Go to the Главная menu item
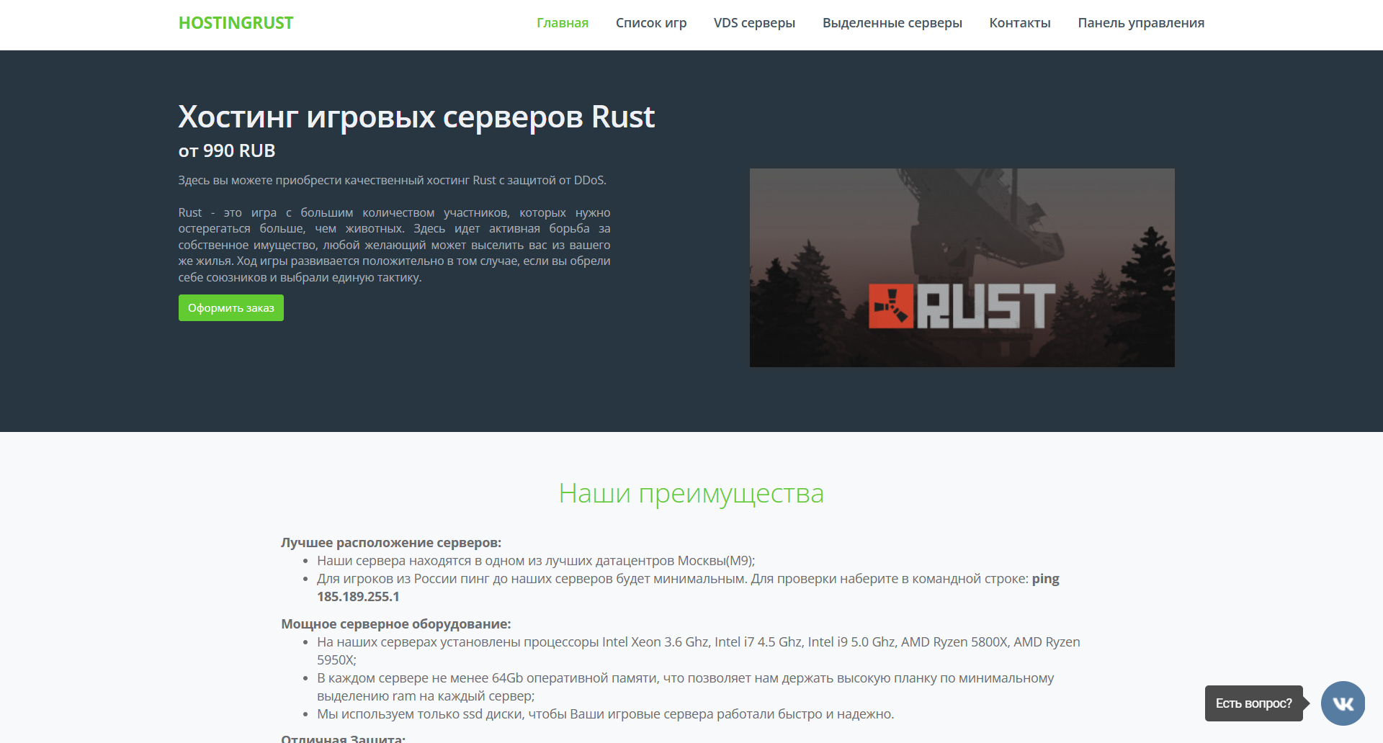 [562, 23]
